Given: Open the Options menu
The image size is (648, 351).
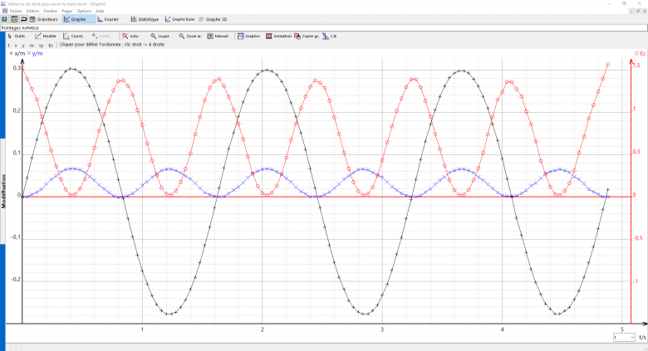Looking at the screenshot, I should pyautogui.click(x=84, y=11).
